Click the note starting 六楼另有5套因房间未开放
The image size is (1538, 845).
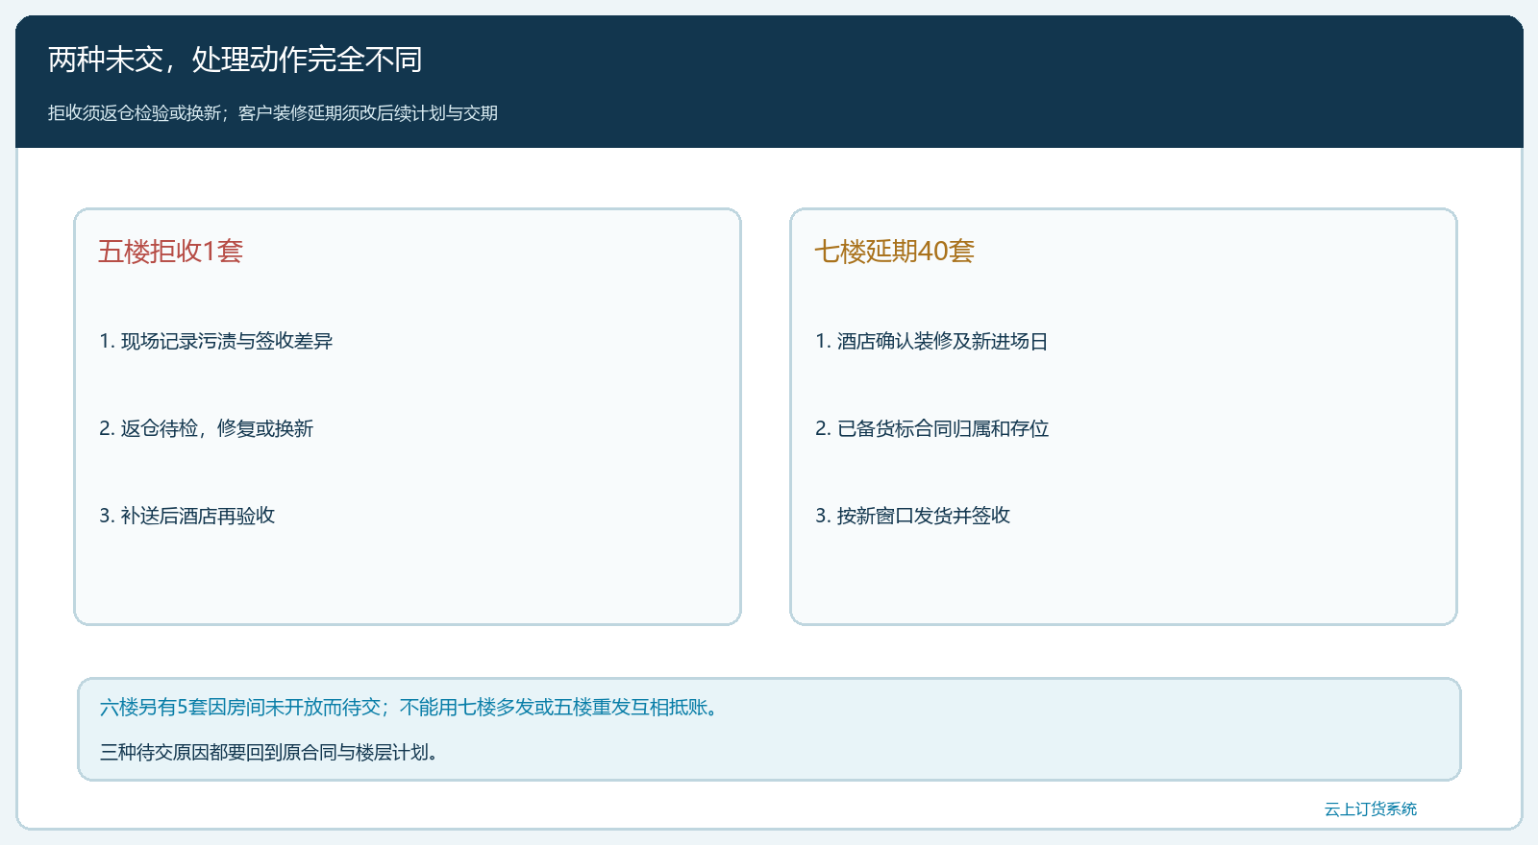click(x=409, y=708)
